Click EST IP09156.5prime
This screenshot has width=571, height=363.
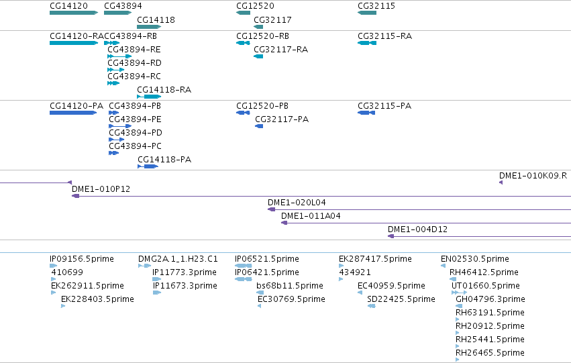[x=53, y=266]
